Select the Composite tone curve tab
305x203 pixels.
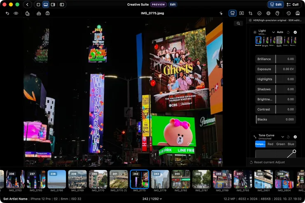click(x=260, y=144)
